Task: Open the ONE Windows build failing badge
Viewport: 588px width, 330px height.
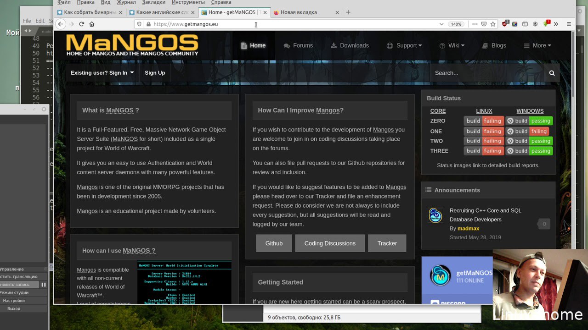Action: (527, 131)
